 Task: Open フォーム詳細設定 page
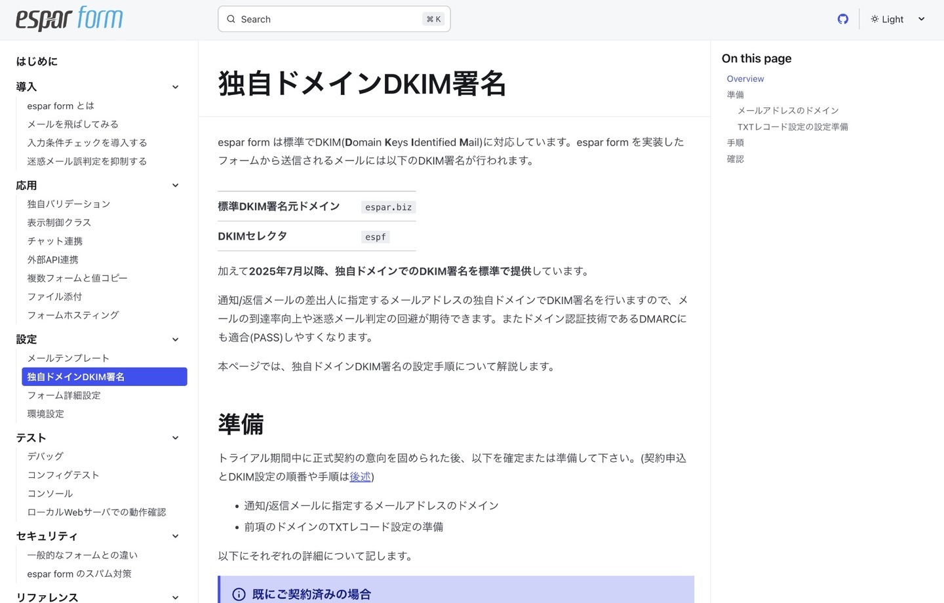64,395
